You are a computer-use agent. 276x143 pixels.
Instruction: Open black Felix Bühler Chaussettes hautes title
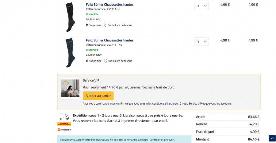click(109, 5)
